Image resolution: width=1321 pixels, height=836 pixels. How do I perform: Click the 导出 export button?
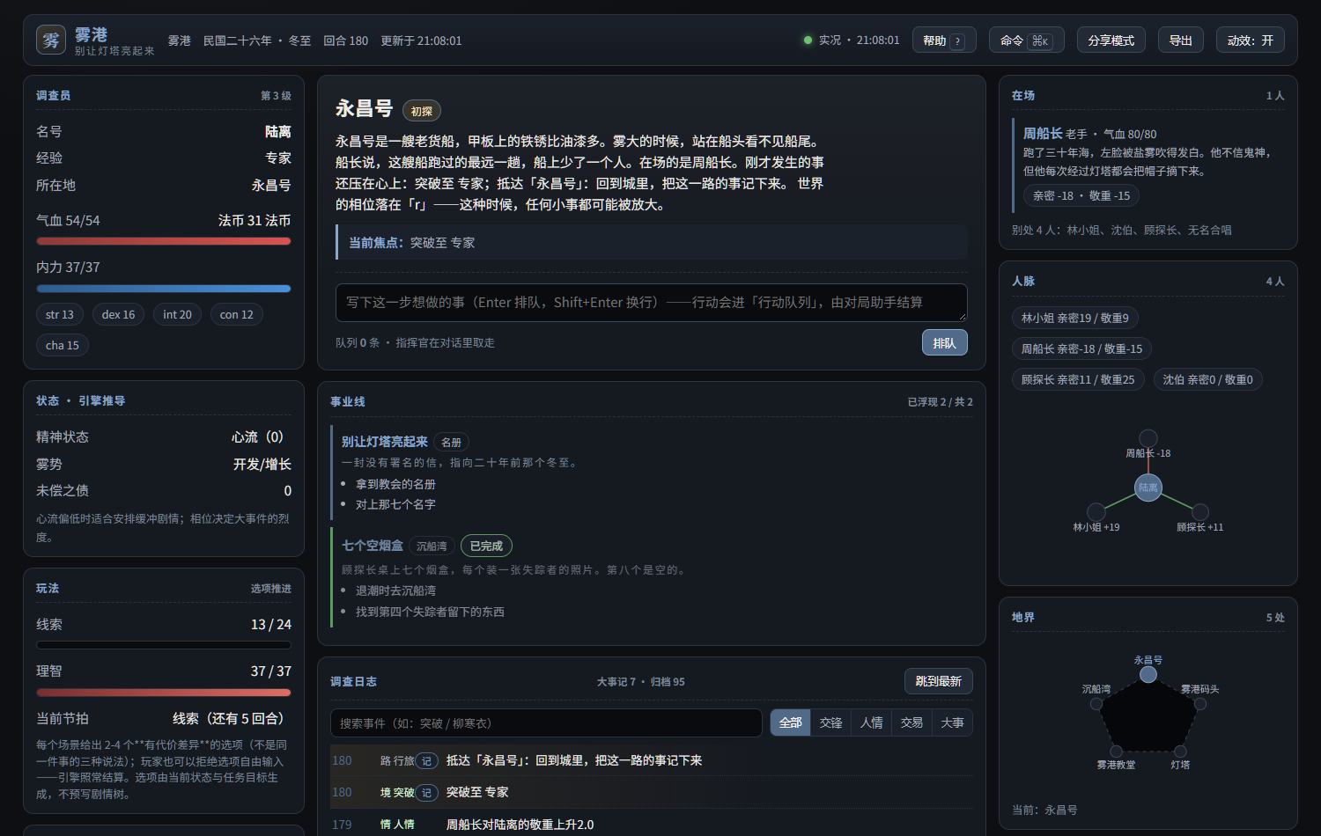pos(1181,40)
